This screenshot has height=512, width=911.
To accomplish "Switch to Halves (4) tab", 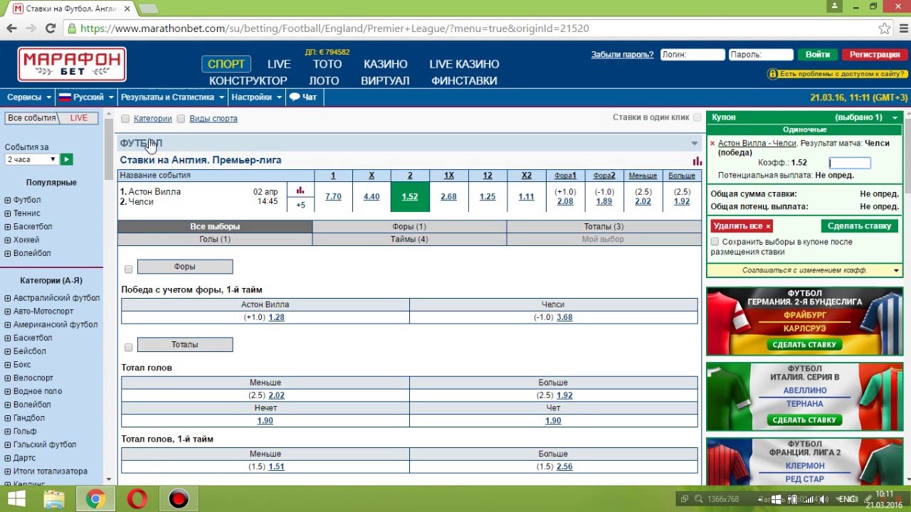I will coord(409,239).
